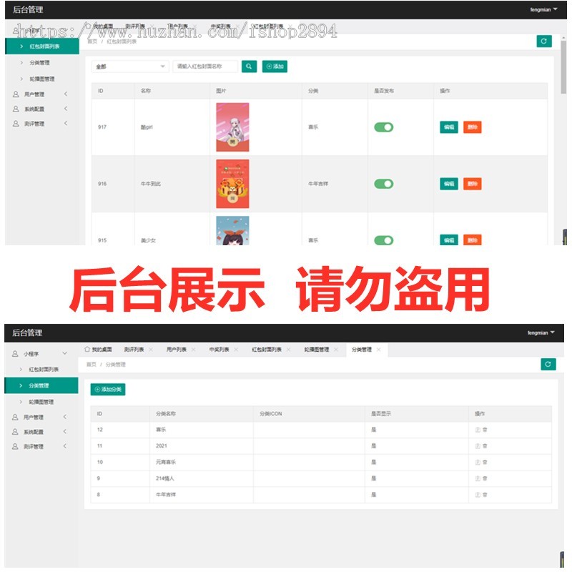This screenshot has height=572, width=572.
Task: Switch to the 中奖列表 tab on the 分类管理 page
Action: point(220,350)
